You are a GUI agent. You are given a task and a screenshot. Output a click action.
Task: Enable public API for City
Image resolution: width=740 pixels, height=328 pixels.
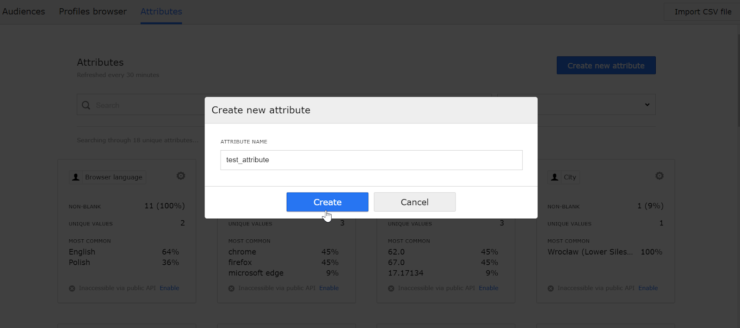648,288
